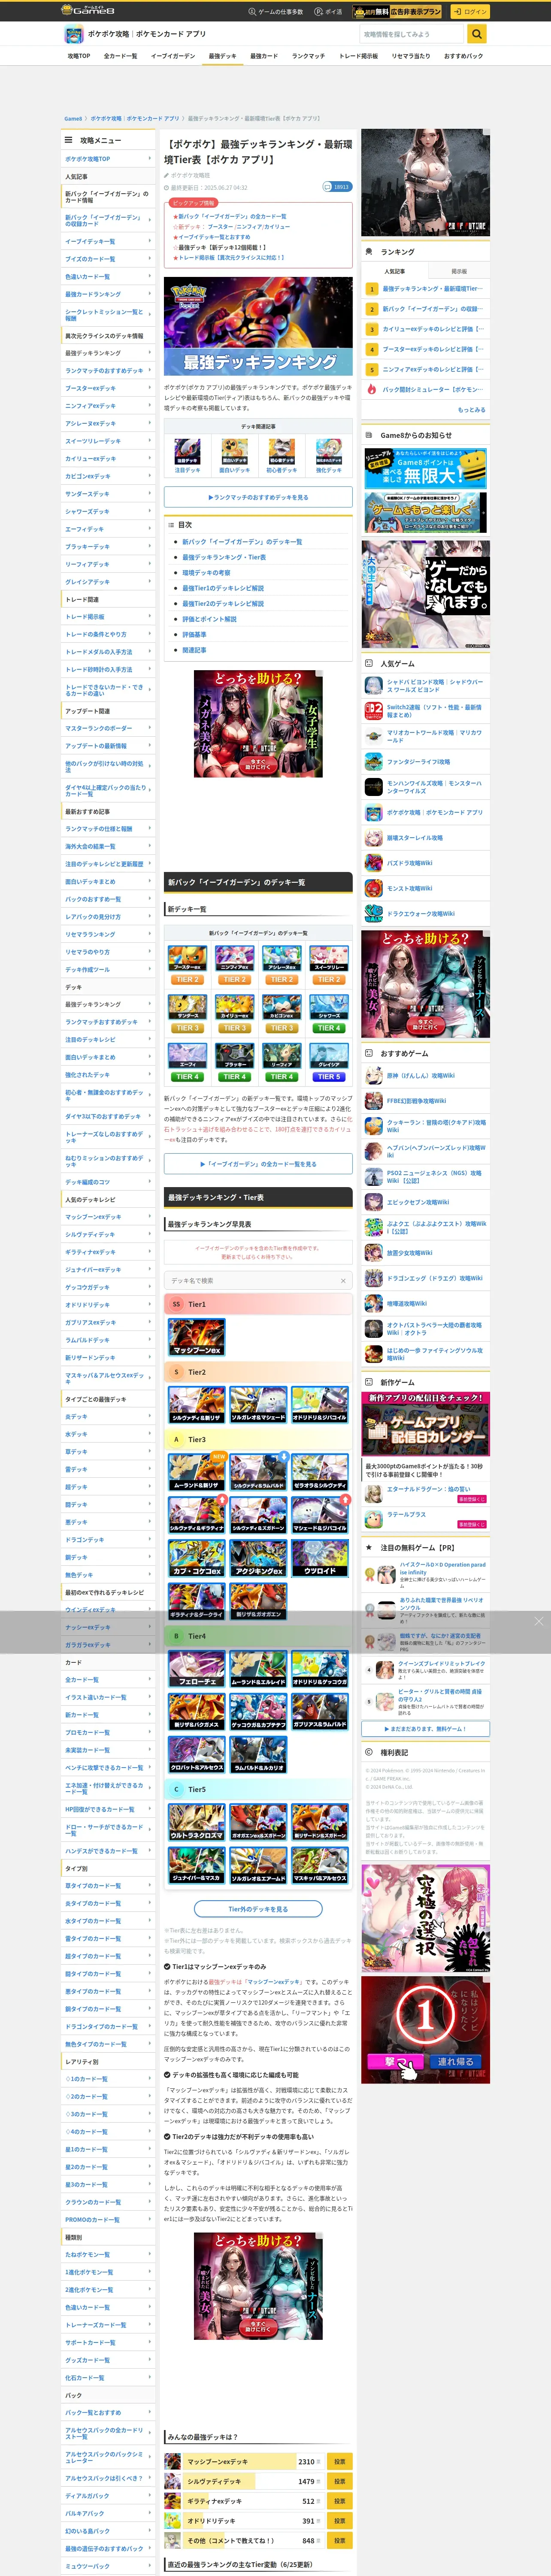This screenshot has width=551, height=2576.
Task: Expand ポケポケ攻略TOP sidebar arrow
Action: [x=150, y=158]
